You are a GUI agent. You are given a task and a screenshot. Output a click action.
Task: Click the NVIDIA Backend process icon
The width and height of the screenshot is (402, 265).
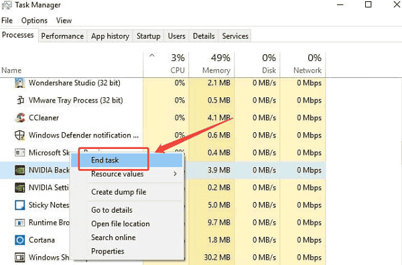(x=19, y=170)
